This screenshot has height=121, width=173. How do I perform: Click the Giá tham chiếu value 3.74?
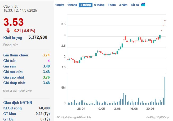pos(46,55)
